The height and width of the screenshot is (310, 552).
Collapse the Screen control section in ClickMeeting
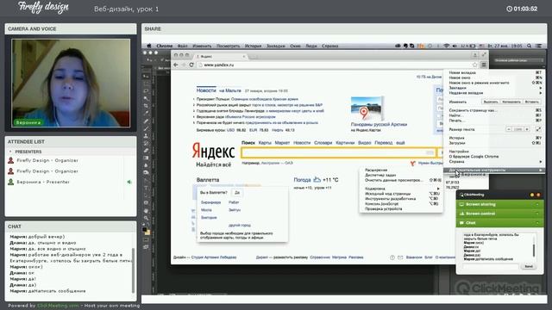(537, 214)
